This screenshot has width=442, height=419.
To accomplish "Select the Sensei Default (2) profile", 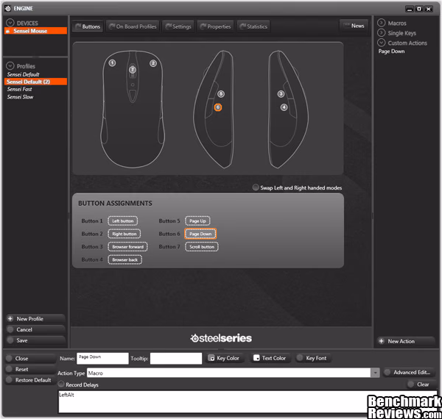I will pos(35,82).
